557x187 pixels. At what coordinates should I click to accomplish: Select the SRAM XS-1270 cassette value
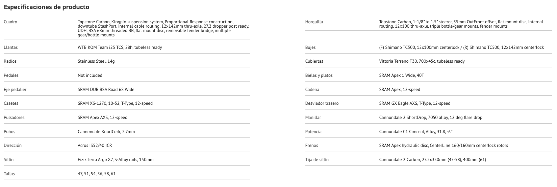click(115, 103)
